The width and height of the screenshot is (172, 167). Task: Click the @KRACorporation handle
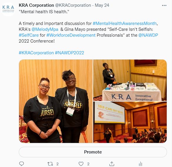click(73, 5)
